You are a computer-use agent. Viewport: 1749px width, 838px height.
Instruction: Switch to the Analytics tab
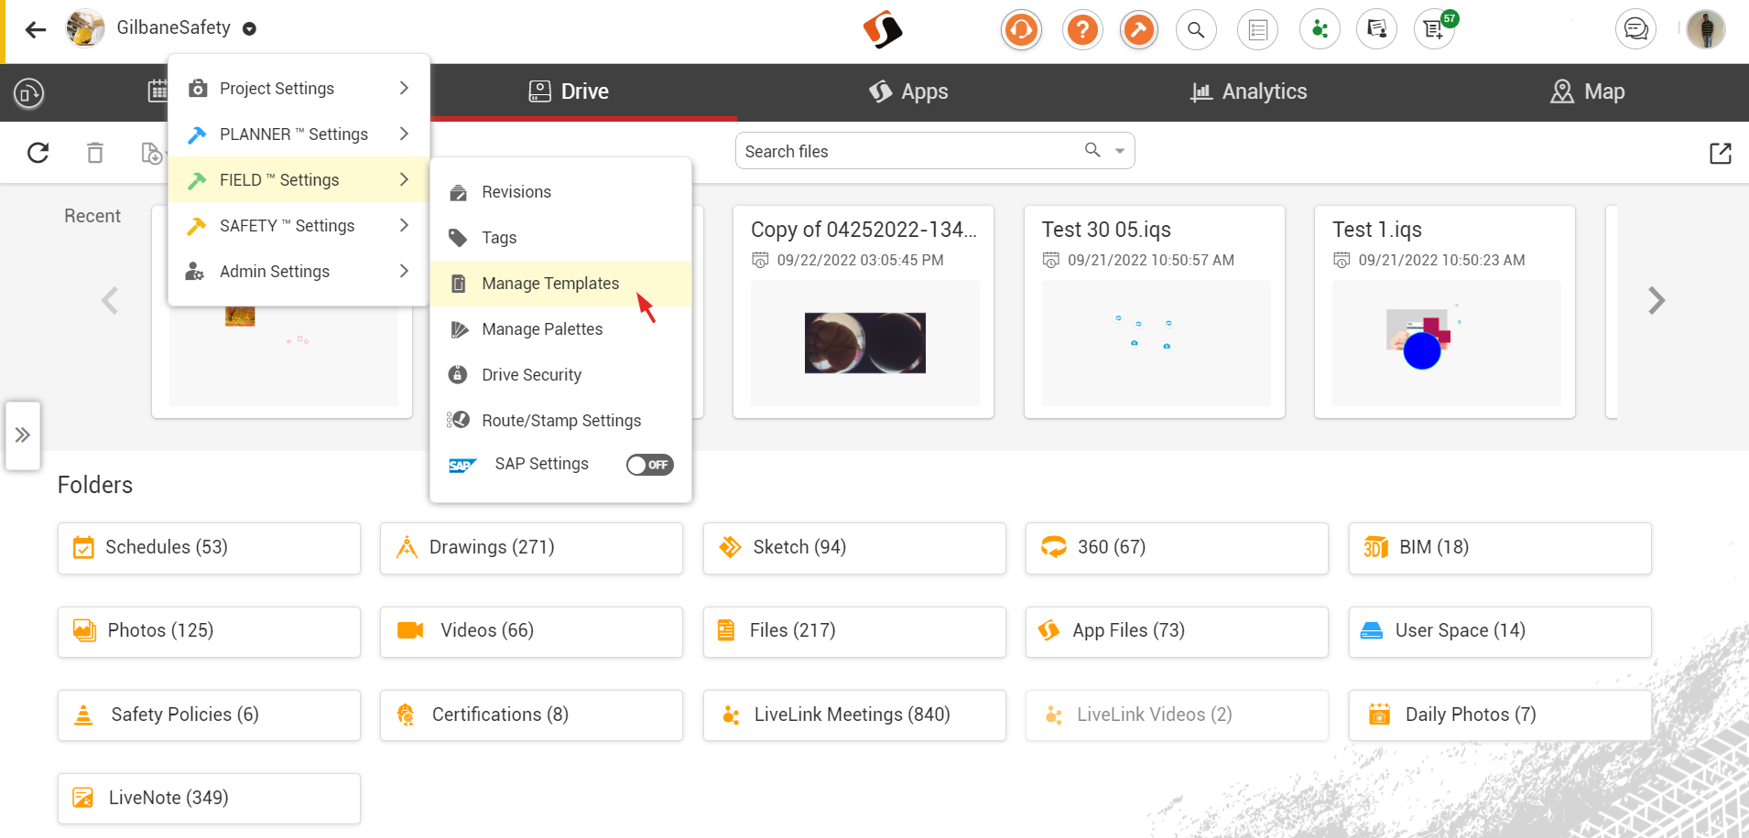(x=1248, y=91)
